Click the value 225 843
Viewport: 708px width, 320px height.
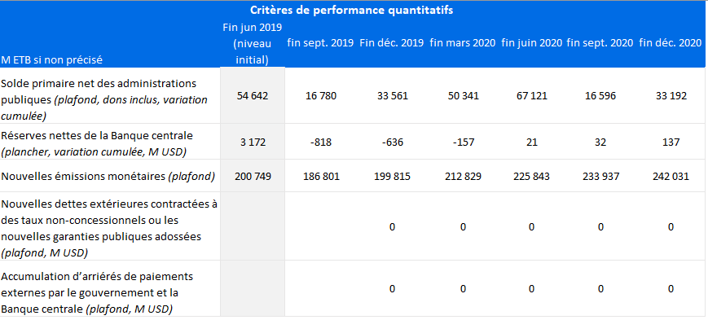point(531,177)
